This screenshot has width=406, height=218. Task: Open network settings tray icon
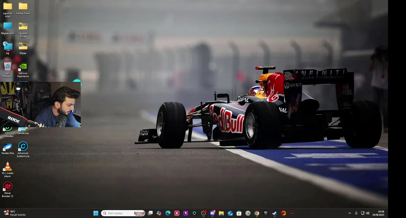point(363,213)
